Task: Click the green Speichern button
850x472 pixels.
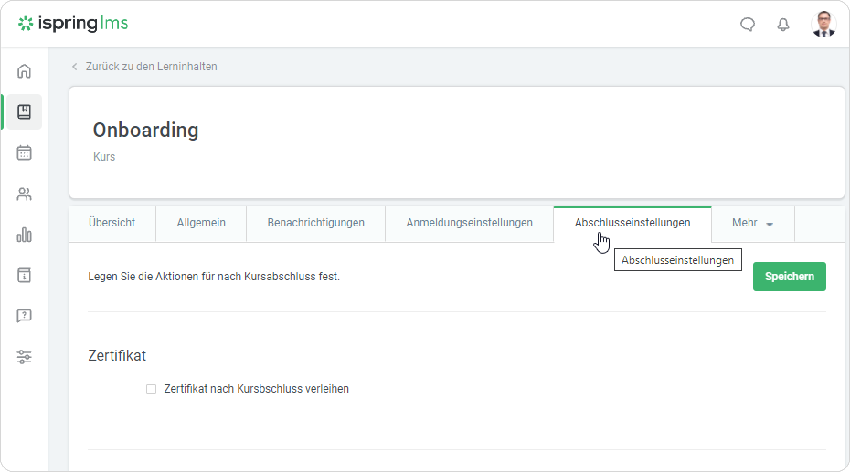Action: 789,277
